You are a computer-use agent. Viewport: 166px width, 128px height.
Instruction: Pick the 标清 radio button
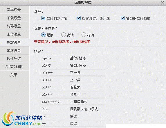[84, 35]
